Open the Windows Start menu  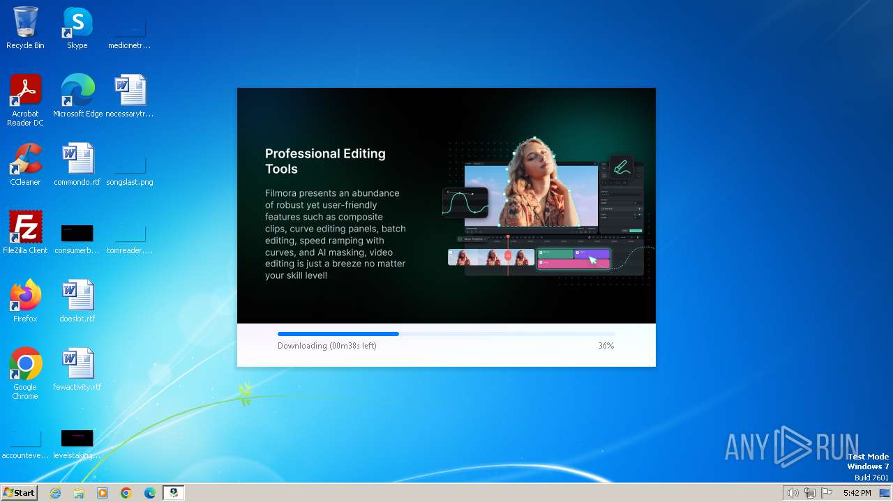tap(19, 492)
